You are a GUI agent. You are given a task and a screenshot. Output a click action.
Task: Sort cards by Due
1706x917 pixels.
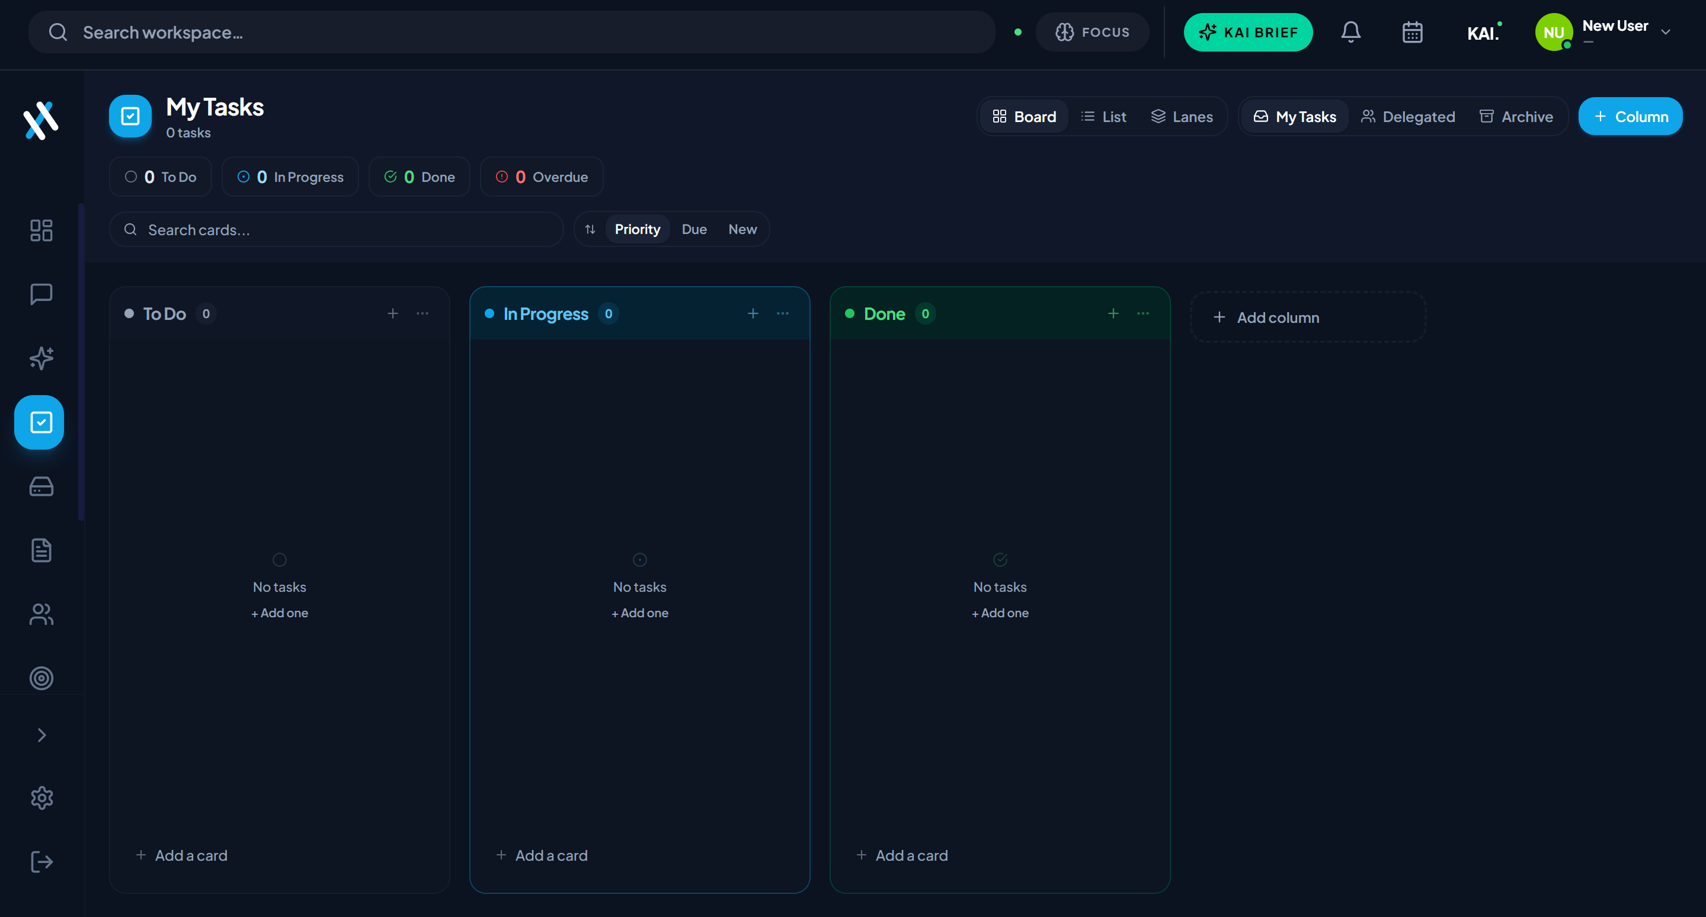[x=694, y=229]
